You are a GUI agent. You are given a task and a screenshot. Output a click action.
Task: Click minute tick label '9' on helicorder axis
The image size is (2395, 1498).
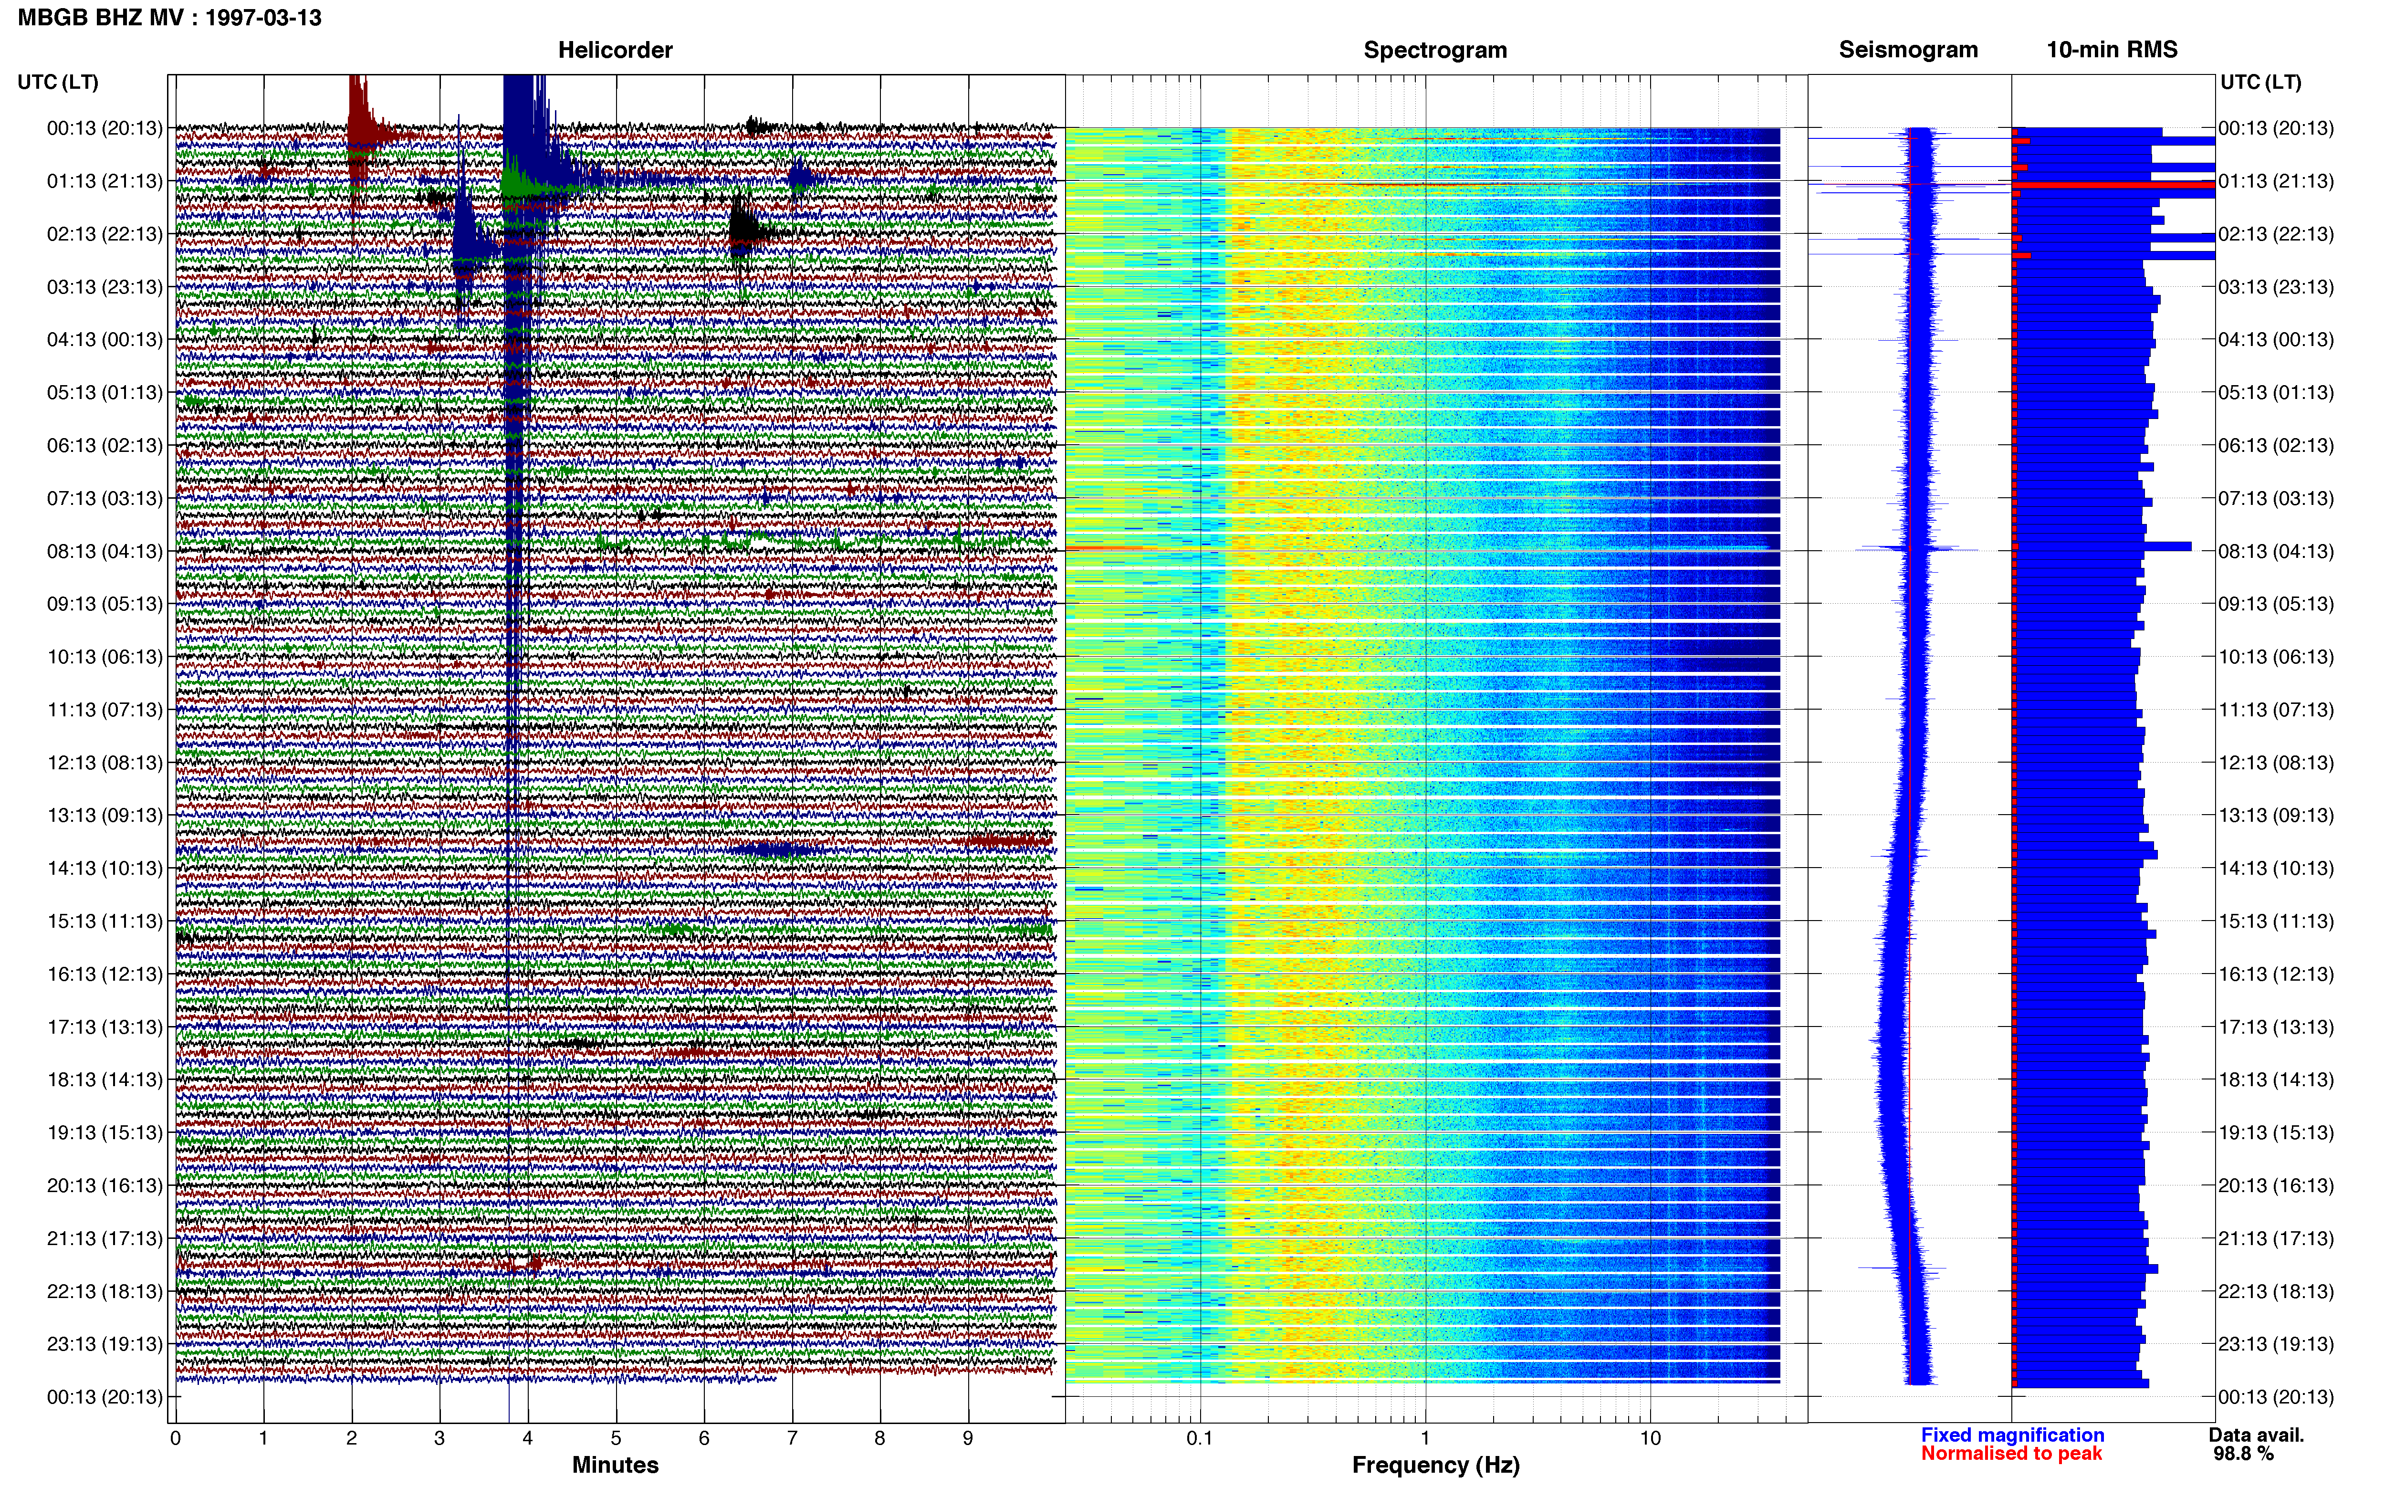point(968,1438)
